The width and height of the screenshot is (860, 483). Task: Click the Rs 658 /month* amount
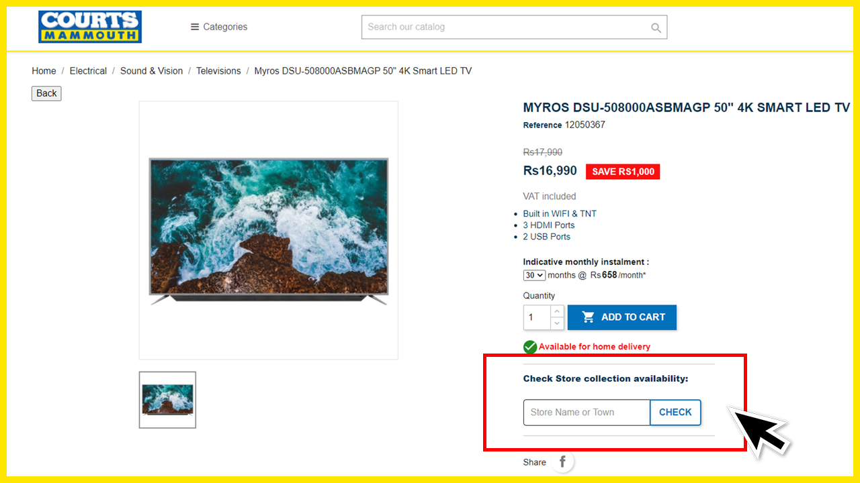618,275
